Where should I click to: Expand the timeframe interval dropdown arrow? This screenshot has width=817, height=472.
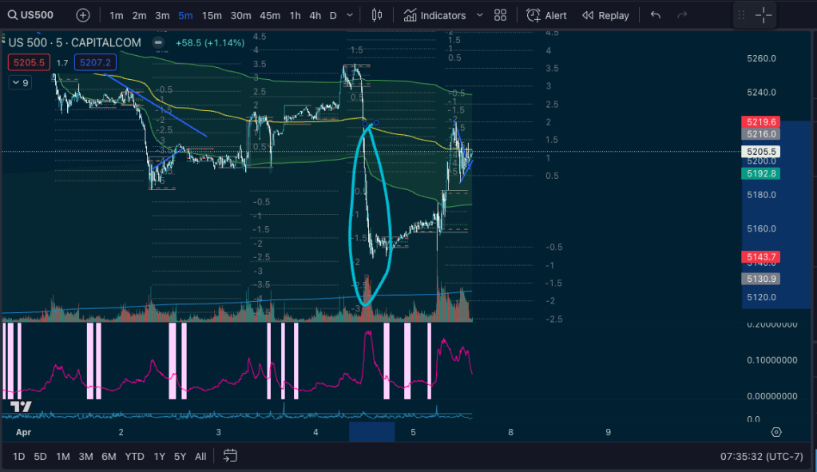(351, 15)
